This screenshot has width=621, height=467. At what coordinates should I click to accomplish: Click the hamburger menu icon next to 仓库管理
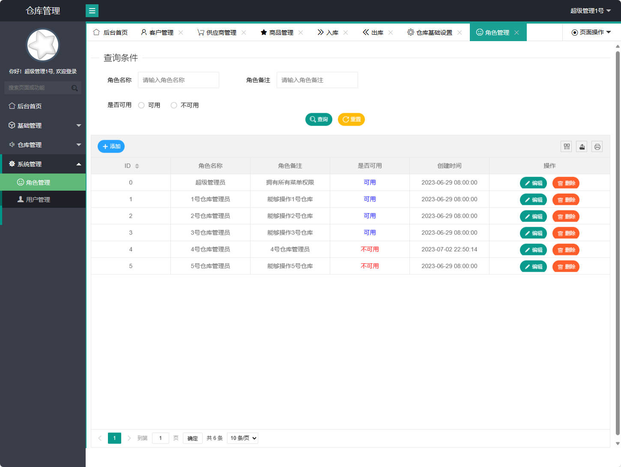(x=92, y=10)
